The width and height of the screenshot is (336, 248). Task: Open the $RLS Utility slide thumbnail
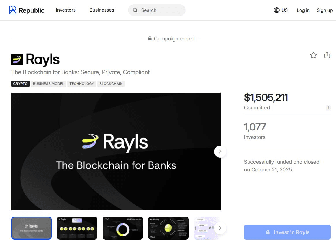tap(168, 228)
